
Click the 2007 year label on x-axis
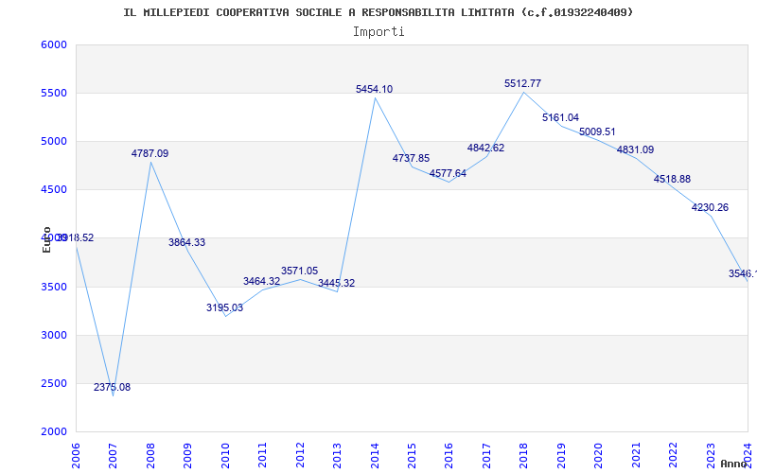coord(113,452)
